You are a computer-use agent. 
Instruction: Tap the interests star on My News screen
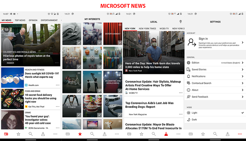point(18,134)
